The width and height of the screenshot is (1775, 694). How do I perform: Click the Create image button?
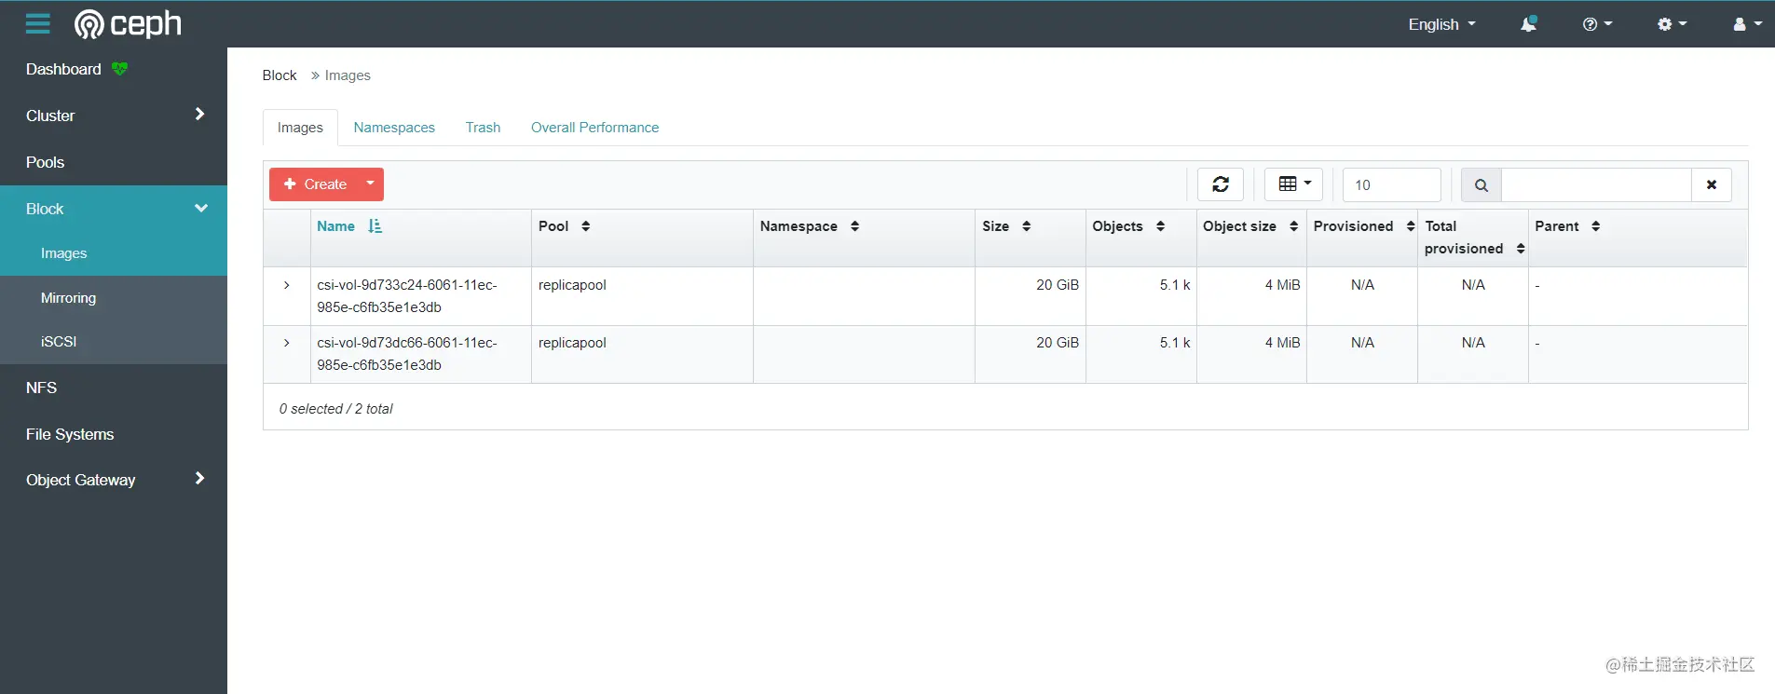click(314, 184)
